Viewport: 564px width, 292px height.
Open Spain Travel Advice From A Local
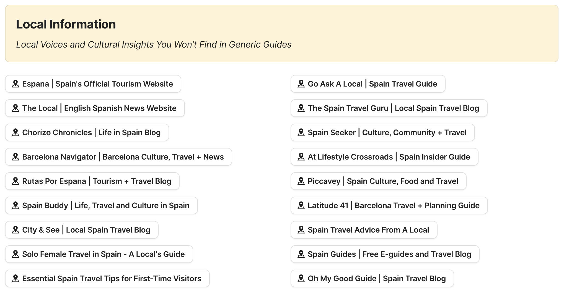(363, 230)
